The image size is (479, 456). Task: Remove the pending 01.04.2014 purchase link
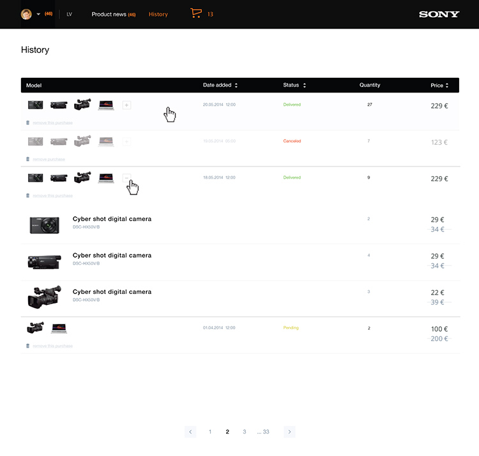pyautogui.click(x=52, y=346)
